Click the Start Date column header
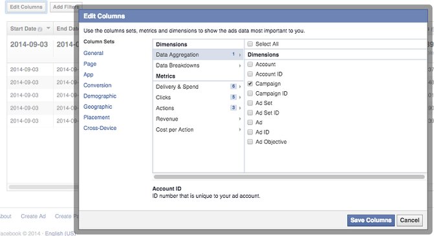The image size is (434, 236). [x=30, y=28]
